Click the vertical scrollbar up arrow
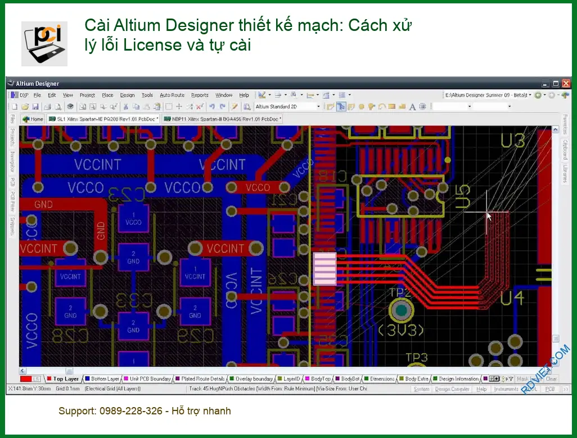Image resolution: width=577 pixels, height=438 pixels. (555, 130)
